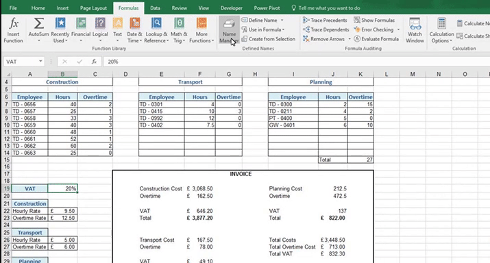Open the Watch Window
This screenshot has height=263, width=490.
415,30
